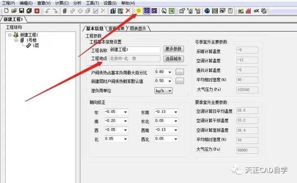Image resolution: width=297 pixels, height=183 pixels.
Task: Click the Open folder icon in toolbar
Action: (x=14, y=11)
